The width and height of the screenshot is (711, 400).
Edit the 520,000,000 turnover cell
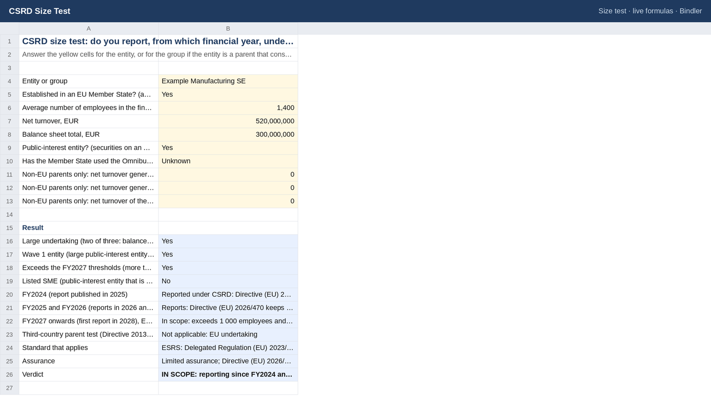tap(228, 121)
